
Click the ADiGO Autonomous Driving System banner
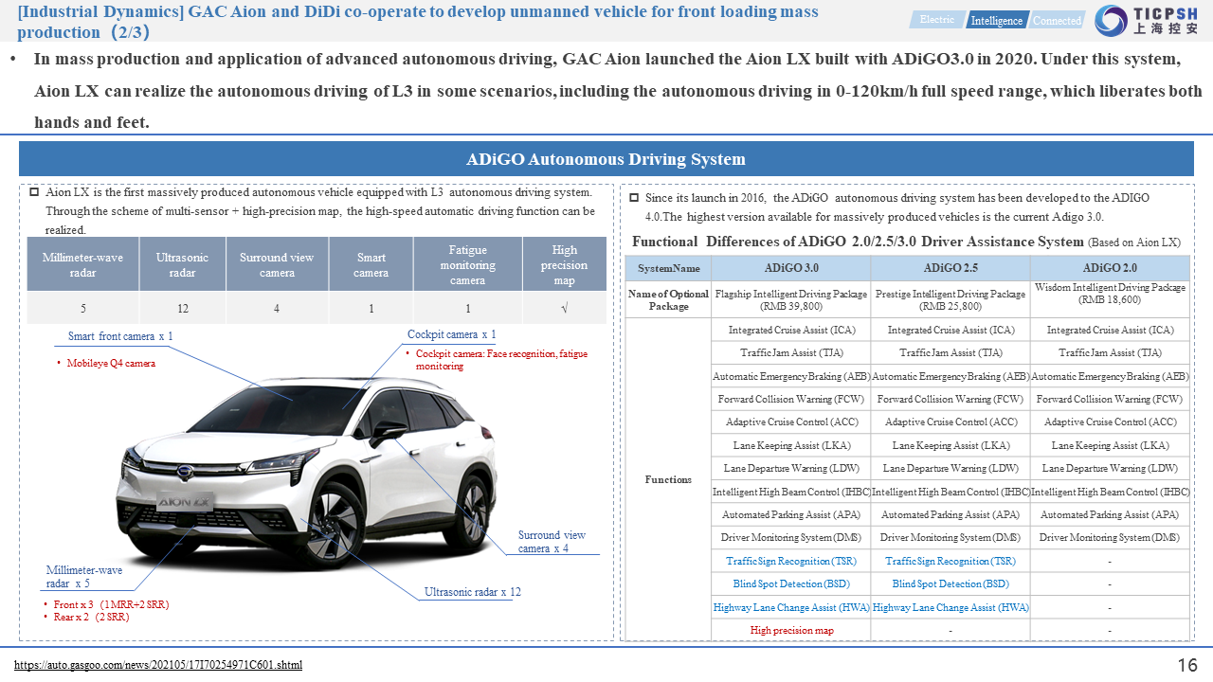[x=606, y=159]
